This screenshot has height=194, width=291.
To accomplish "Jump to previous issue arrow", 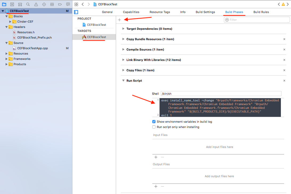I will pyautogui.click(x=279, y=4).
